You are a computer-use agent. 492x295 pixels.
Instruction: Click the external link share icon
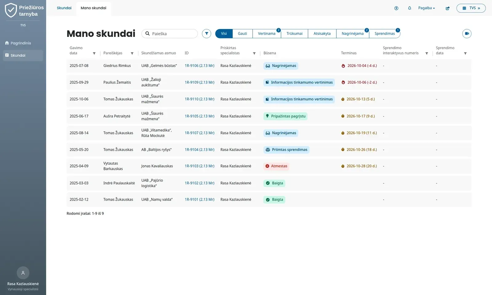pos(448,8)
